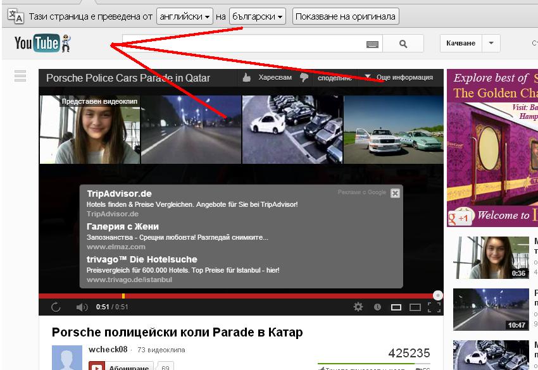Switch to large player size
Viewport: 538px width, 370px height.
(415, 307)
